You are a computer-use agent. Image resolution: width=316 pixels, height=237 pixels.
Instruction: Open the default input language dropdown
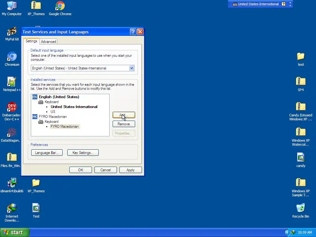point(131,68)
